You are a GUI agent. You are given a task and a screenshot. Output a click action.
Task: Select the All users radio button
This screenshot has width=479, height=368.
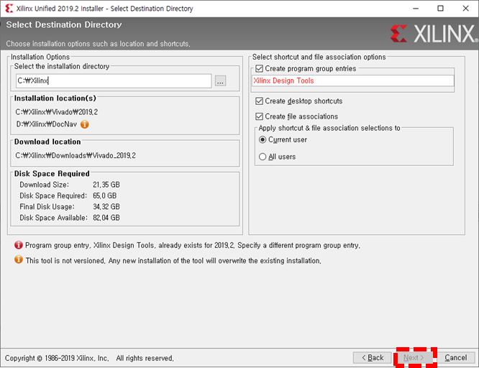[263, 157]
